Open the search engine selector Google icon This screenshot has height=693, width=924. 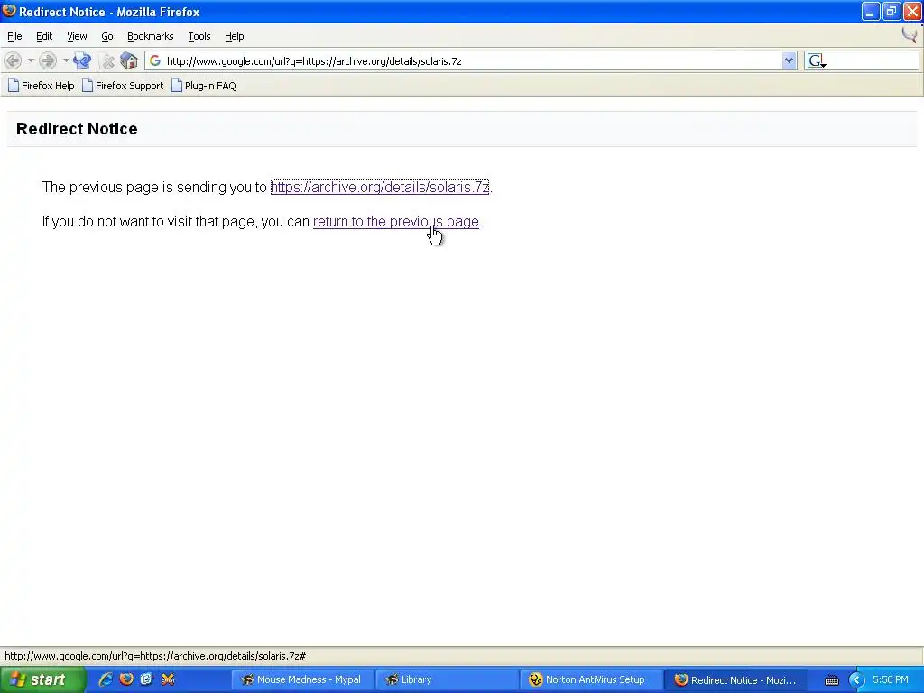pos(817,60)
